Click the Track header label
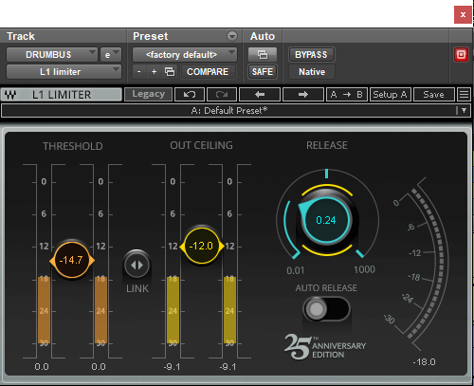474x386 pixels. [21, 36]
